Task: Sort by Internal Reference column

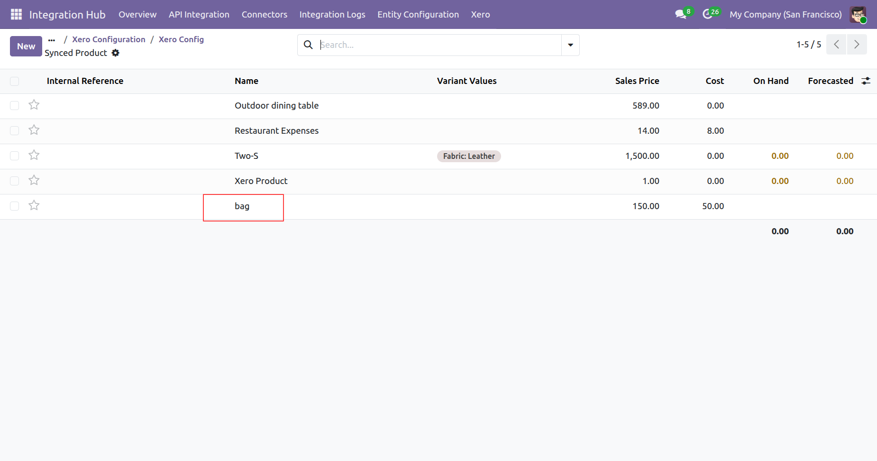Action: click(85, 81)
